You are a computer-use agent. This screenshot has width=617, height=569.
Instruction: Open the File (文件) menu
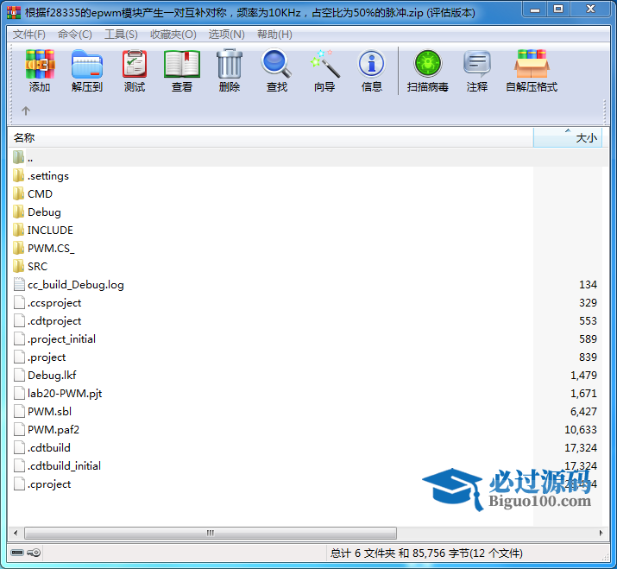29,35
